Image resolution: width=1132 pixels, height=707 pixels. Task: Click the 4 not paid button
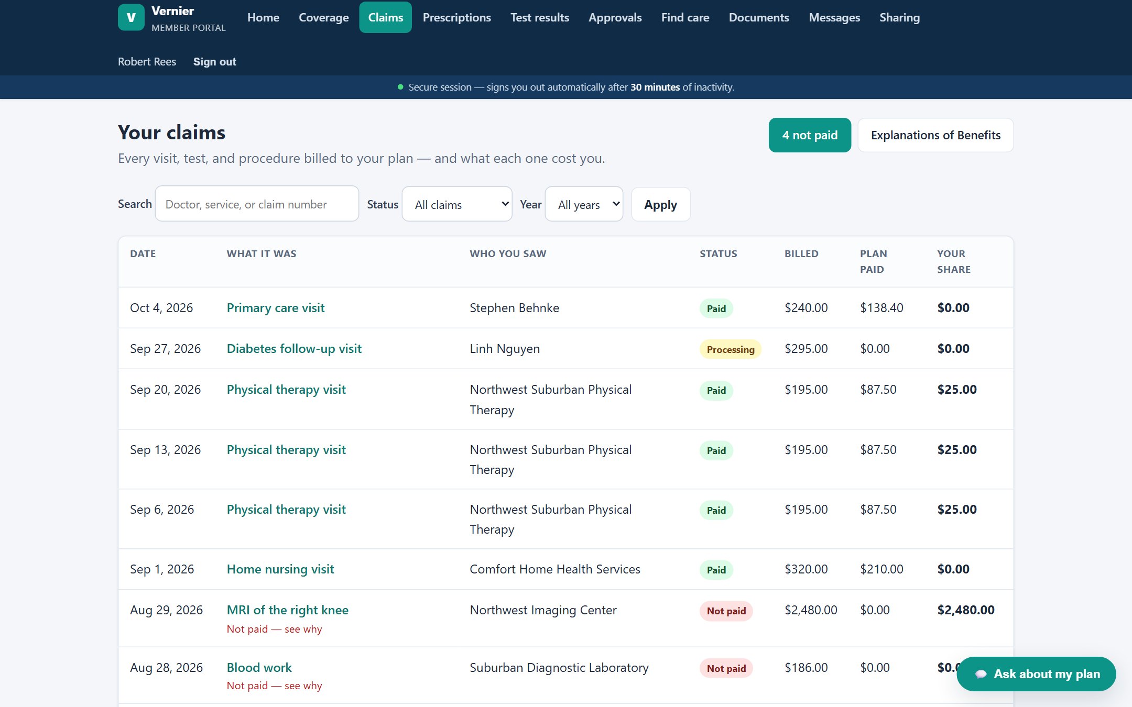pyautogui.click(x=810, y=135)
